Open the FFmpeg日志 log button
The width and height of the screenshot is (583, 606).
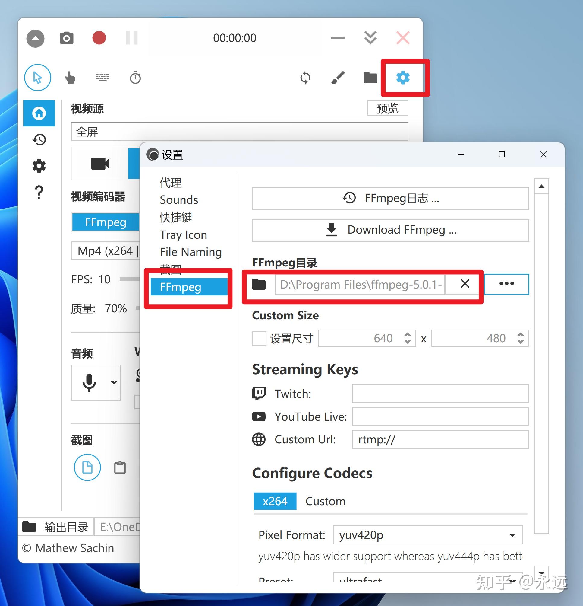pos(390,198)
